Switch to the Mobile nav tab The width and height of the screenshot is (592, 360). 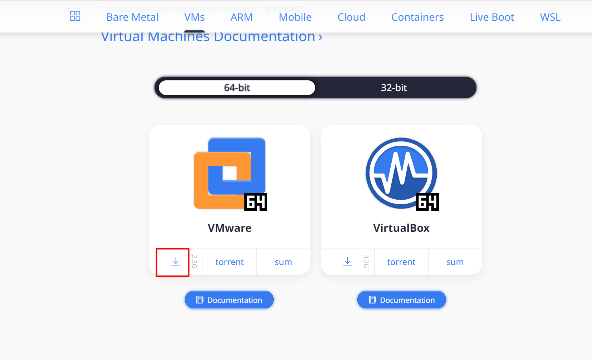coord(295,17)
